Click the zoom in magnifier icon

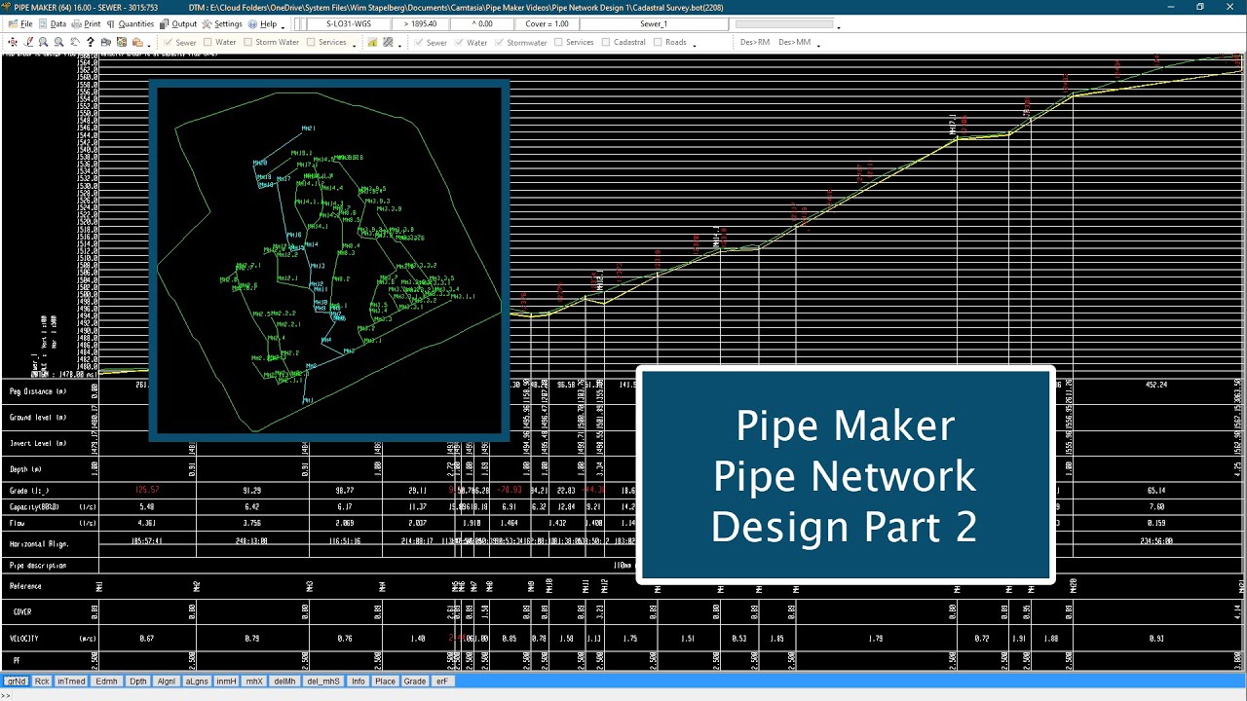click(x=44, y=42)
